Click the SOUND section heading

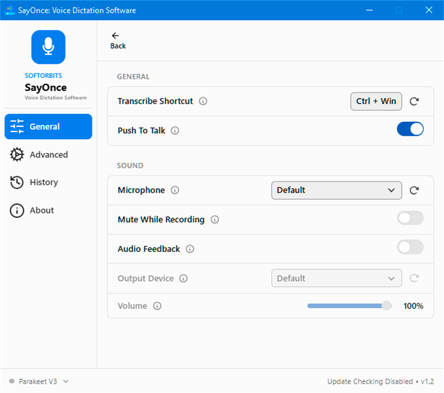coord(130,166)
